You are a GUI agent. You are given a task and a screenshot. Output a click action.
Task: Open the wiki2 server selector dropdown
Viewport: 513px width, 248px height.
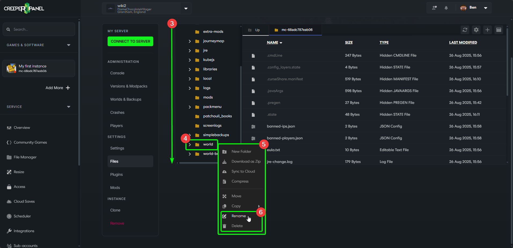tap(186, 8)
